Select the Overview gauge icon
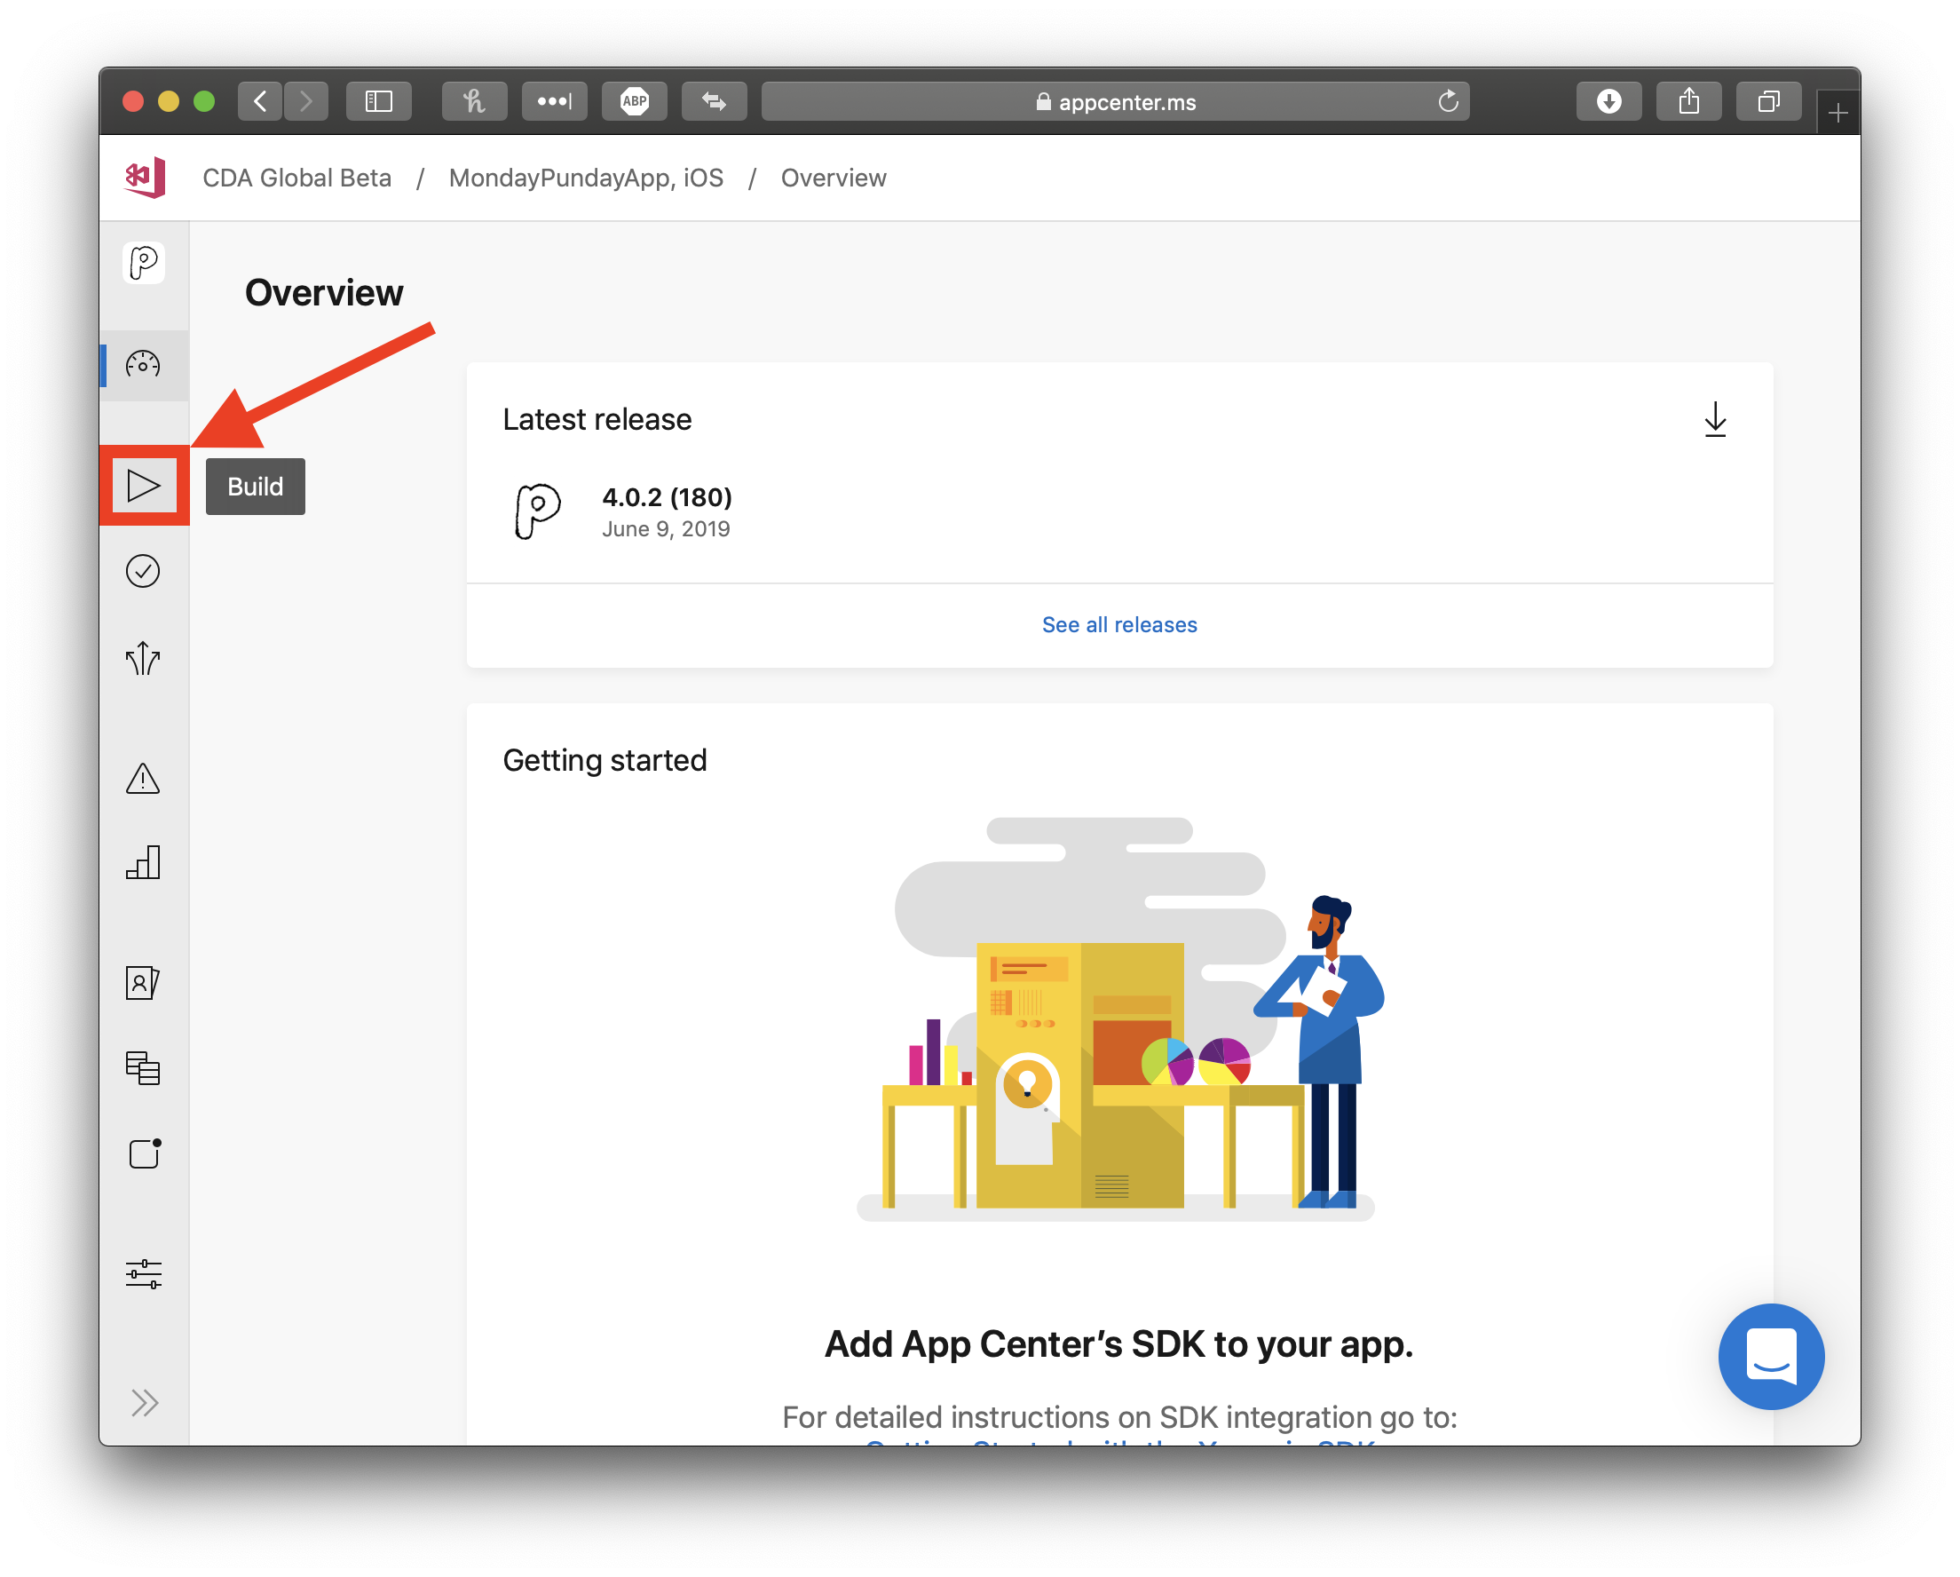Viewport: 1960px width, 1577px height. (x=143, y=365)
